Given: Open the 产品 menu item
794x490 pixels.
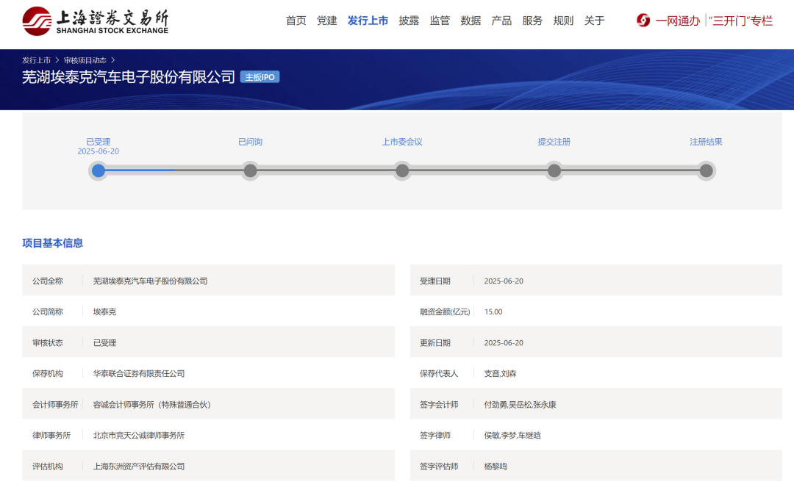Looking at the screenshot, I should 502,21.
